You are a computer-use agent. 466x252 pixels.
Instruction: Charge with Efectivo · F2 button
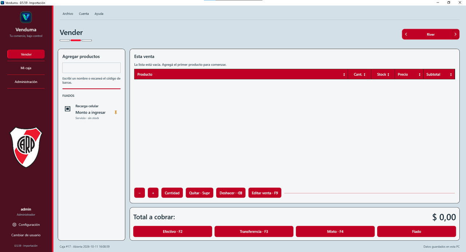(173, 231)
